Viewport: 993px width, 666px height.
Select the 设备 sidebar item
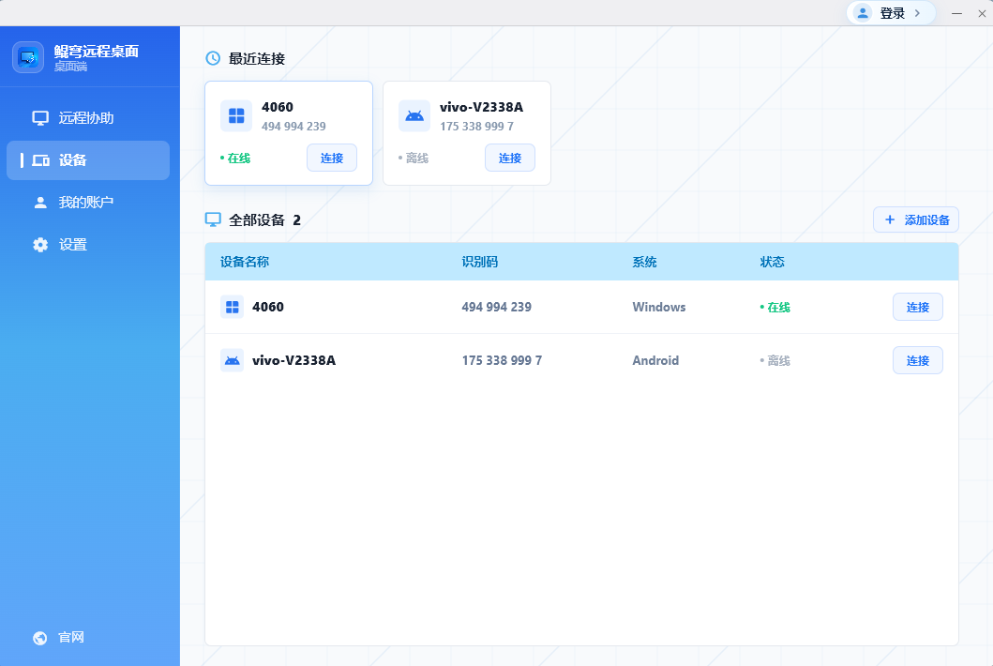point(88,160)
